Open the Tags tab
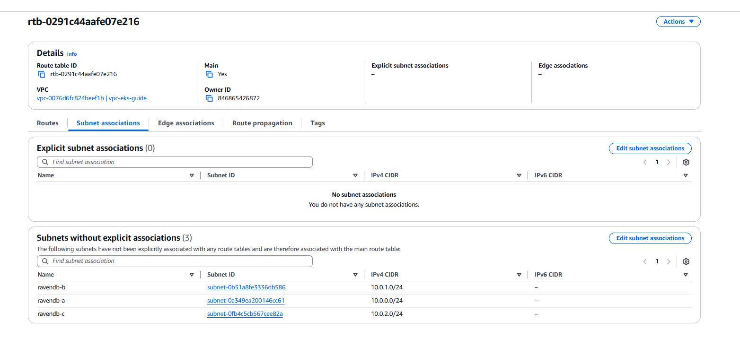The height and width of the screenshot is (339, 740). tap(317, 123)
